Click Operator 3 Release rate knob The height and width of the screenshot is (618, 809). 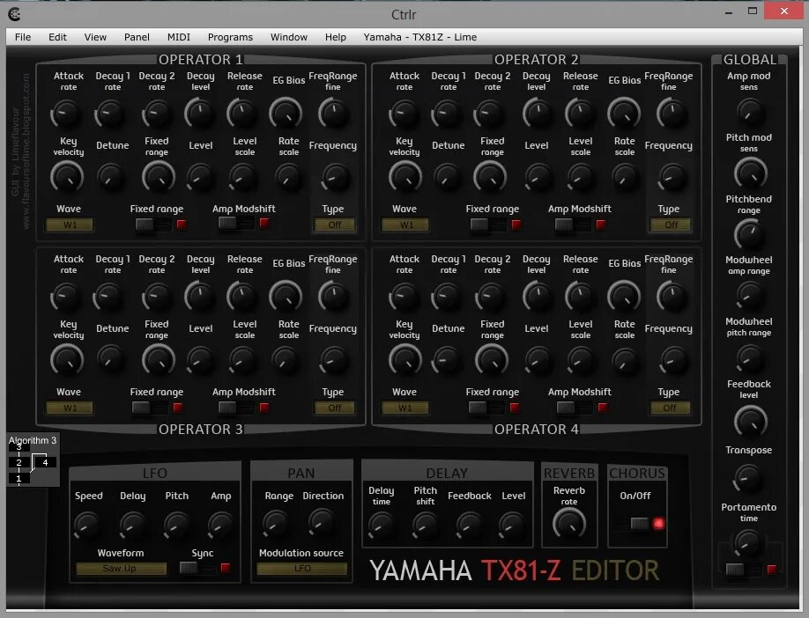[241, 297]
